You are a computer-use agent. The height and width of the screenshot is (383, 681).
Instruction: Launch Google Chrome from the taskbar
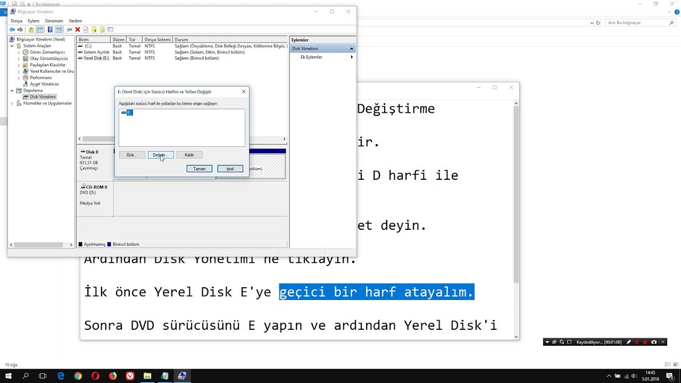point(78,376)
